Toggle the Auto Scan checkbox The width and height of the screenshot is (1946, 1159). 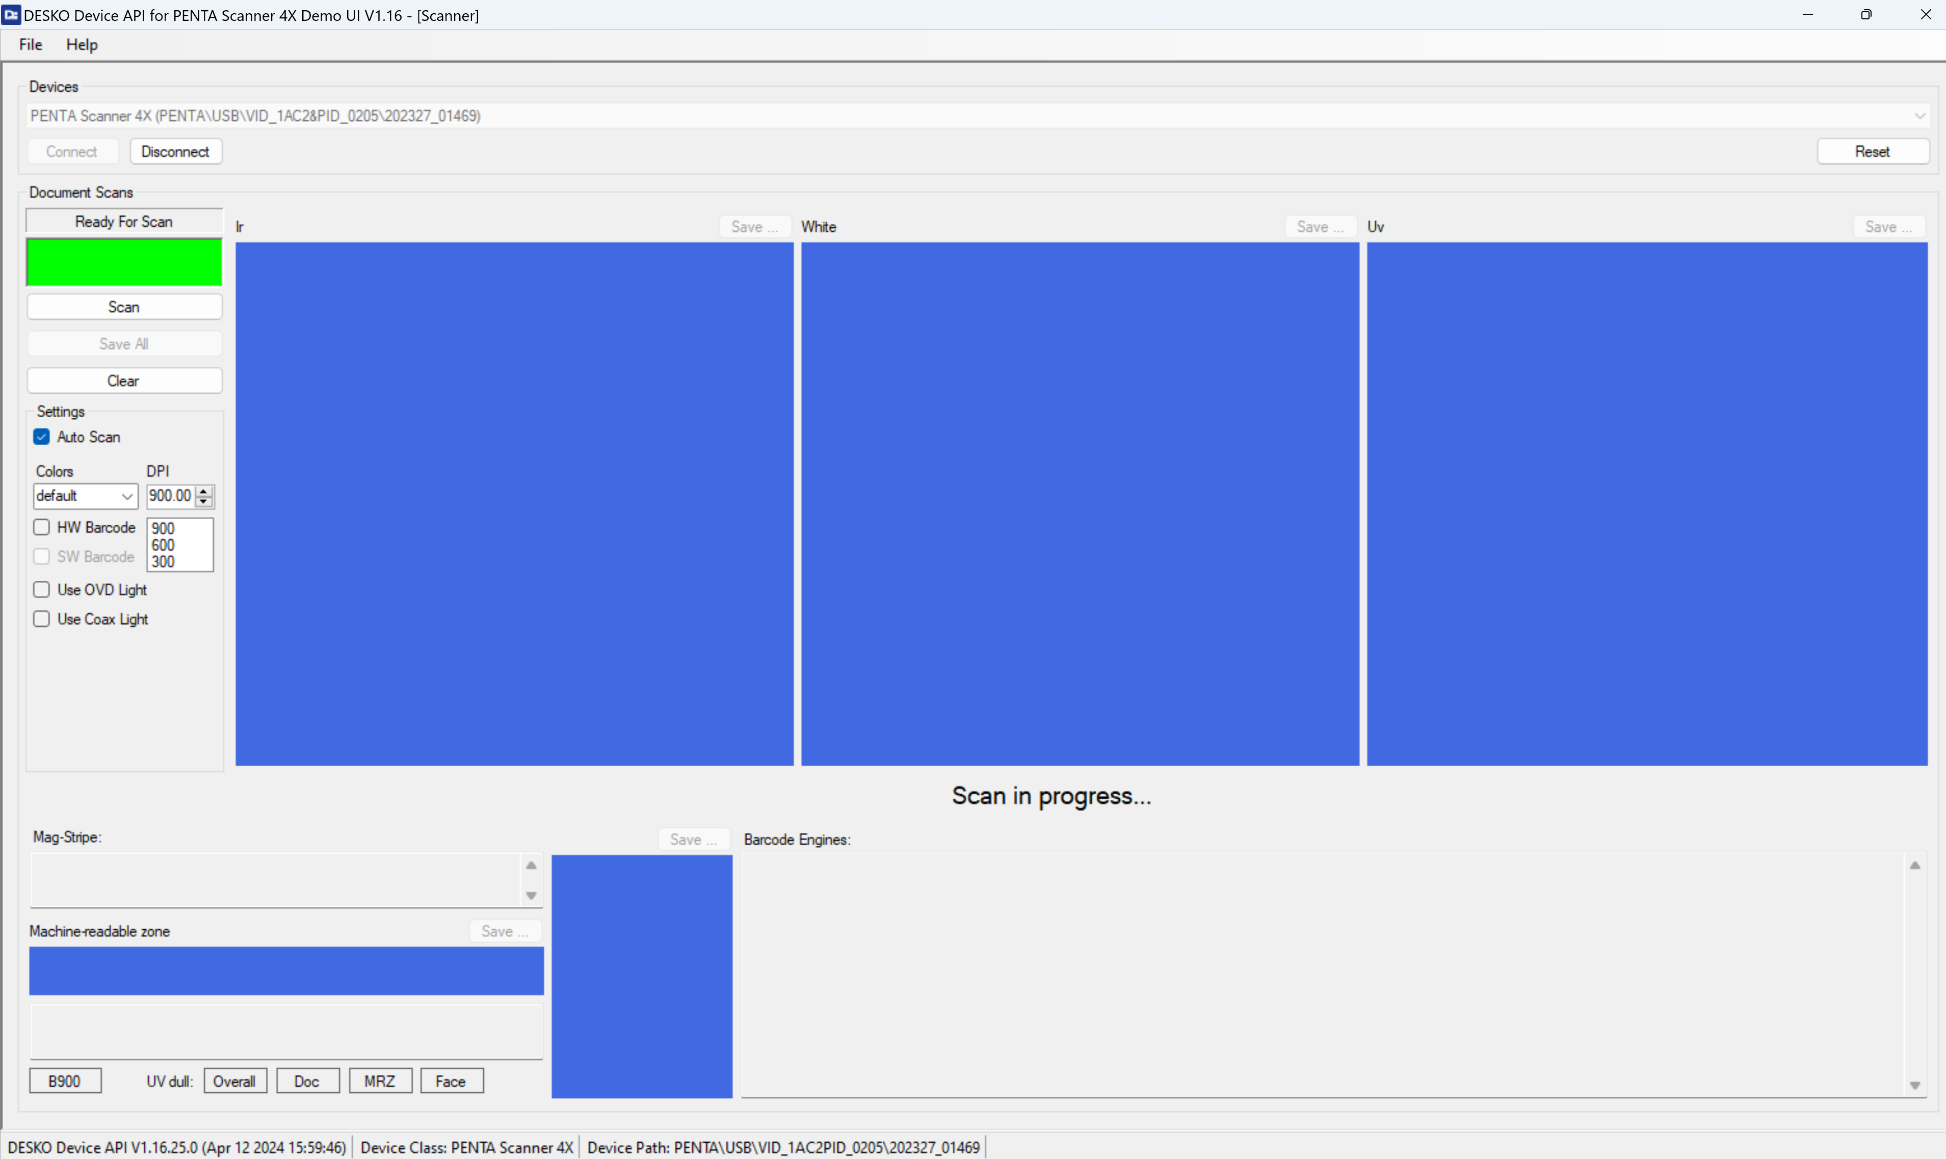click(41, 437)
